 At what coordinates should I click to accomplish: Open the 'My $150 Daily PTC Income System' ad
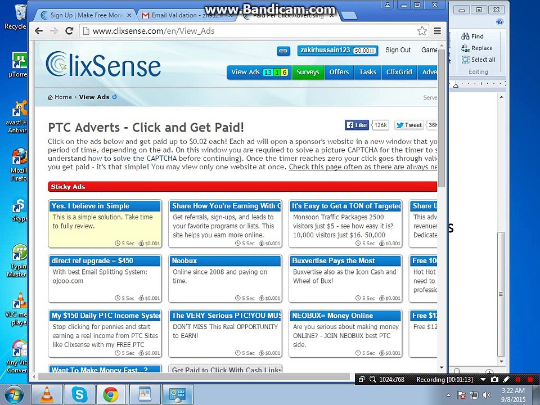(x=105, y=332)
